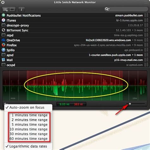Select the OneDrive process name
150x150 pixels.
click(13, 40)
